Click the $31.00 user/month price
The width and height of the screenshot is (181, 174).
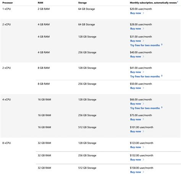[141, 37]
